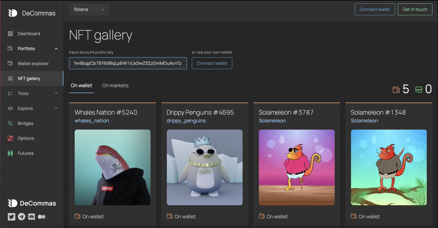
Task: Click the Get in touch button
Action: click(x=415, y=9)
